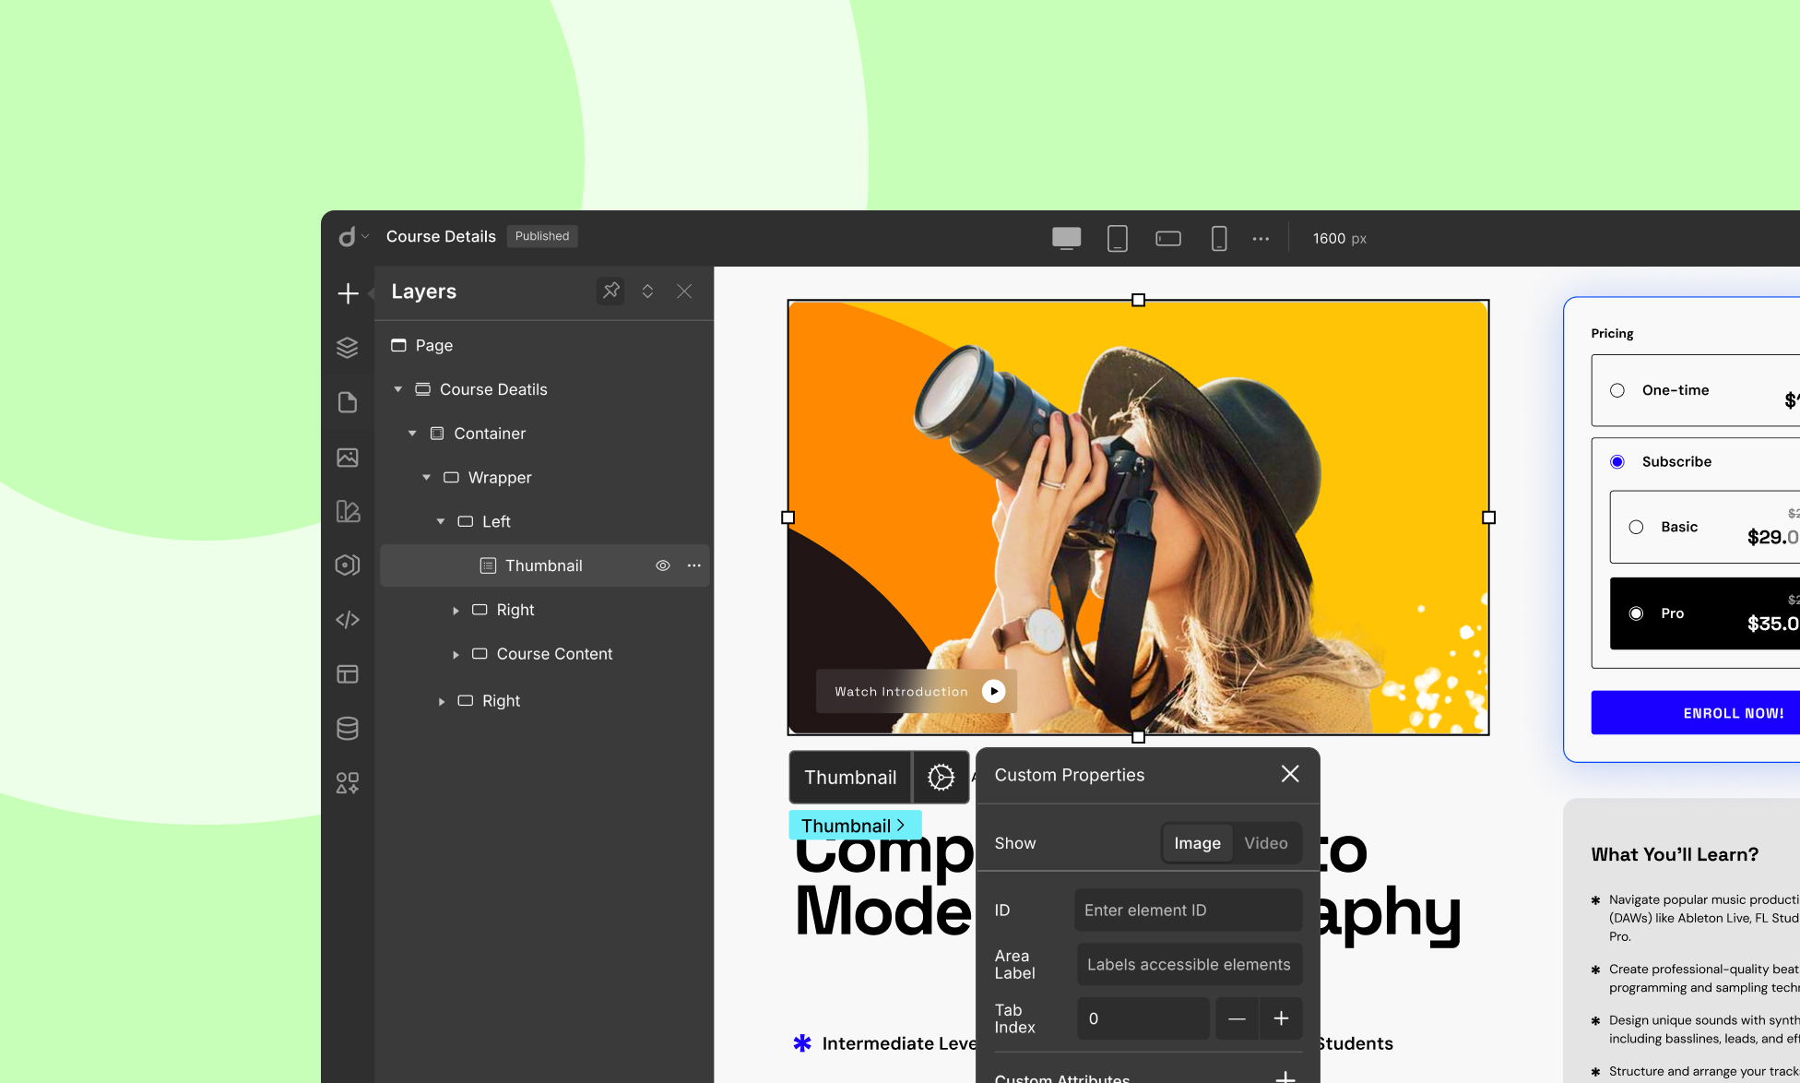Screen dimensions: 1800x1083
Task: Open Thumbnail settings gear icon
Action: [941, 777]
